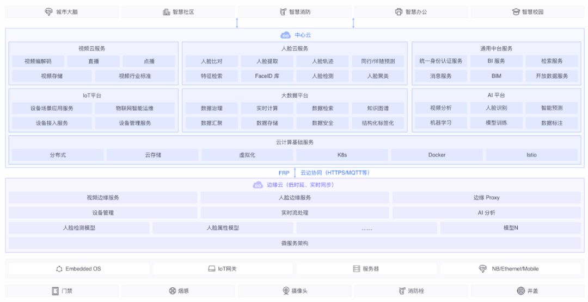Click the 智慧消防 hydrant icon at top

click(283, 12)
